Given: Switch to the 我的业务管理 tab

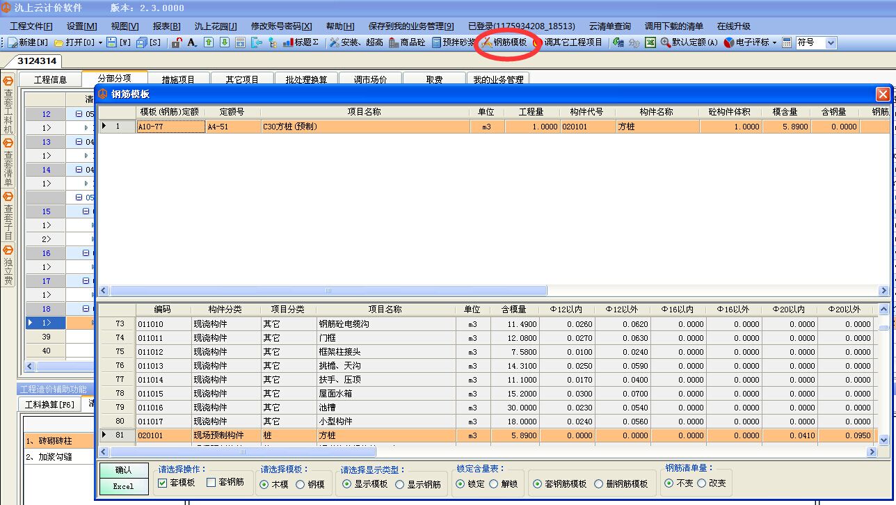Looking at the screenshot, I should [498, 79].
